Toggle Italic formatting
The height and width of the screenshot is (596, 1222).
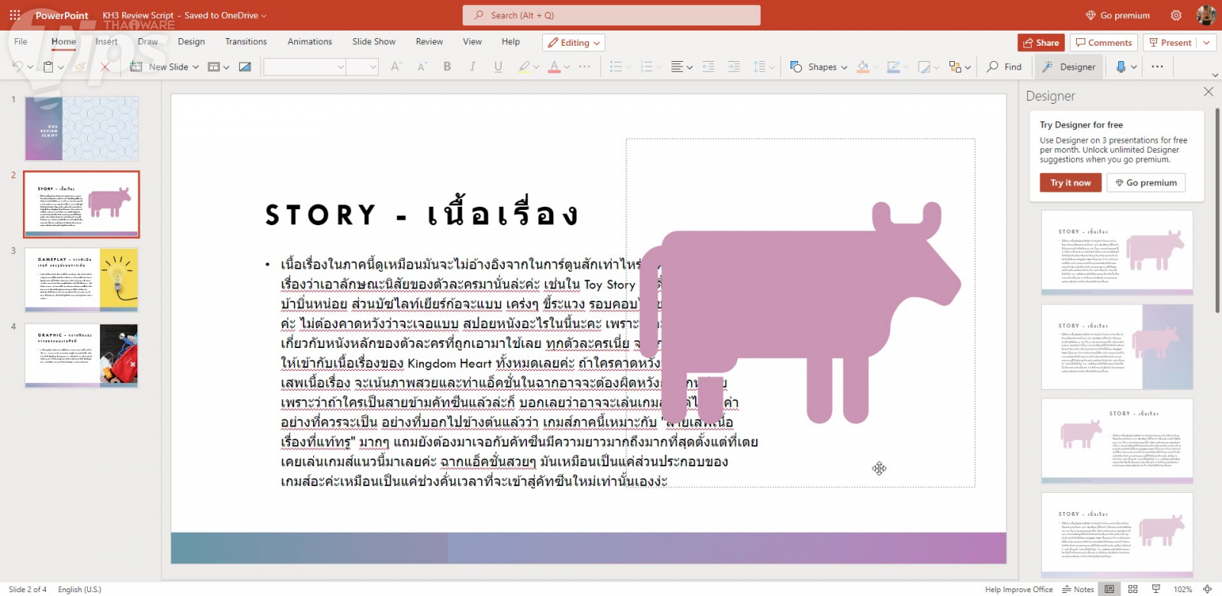click(473, 67)
